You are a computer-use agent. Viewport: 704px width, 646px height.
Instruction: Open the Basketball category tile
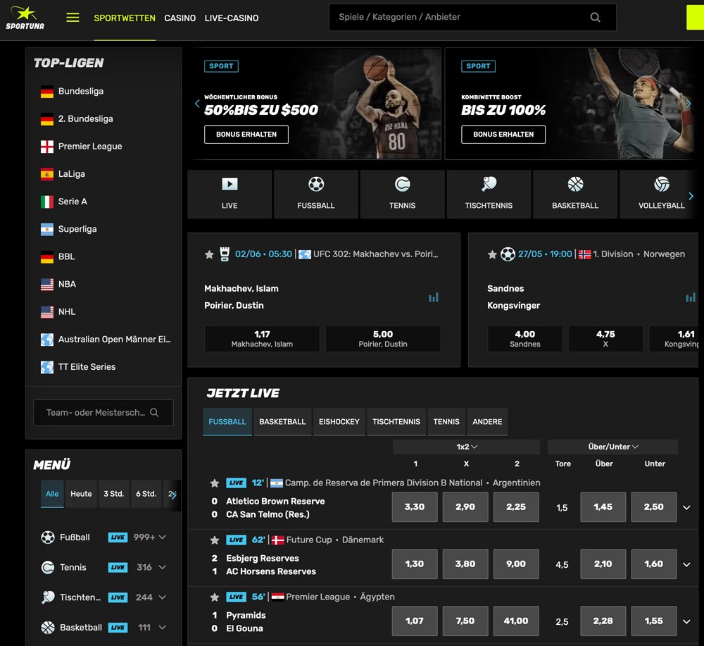point(575,194)
